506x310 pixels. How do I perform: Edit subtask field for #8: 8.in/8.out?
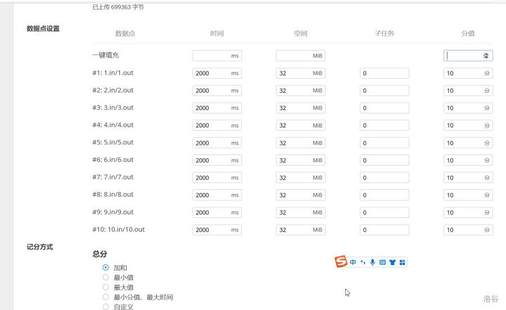click(385, 195)
